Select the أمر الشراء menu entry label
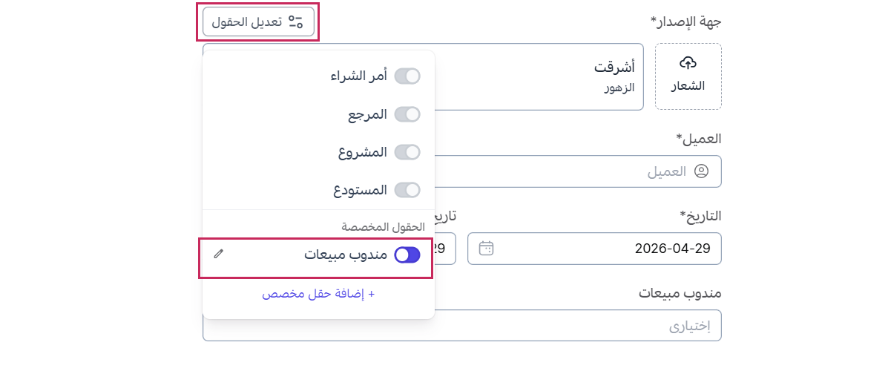Image resolution: width=888 pixels, height=371 pixels. (359, 76)
